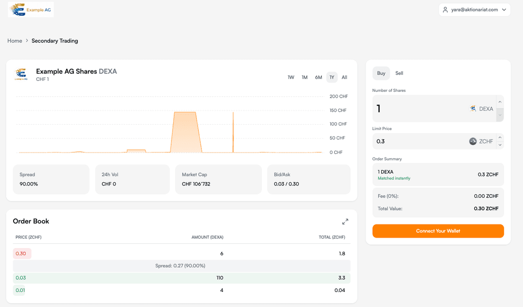The height and width of the screenshot is (307, 523).
Task: Select the 0.03 bid row in the Order Book
Action: (x=180, y=278)
